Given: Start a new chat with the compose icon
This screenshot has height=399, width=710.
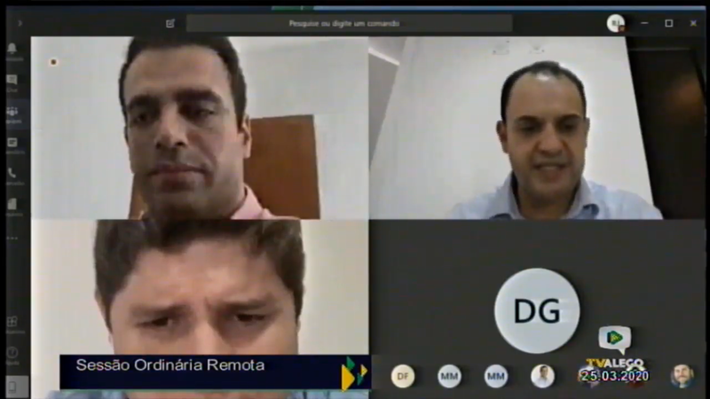Looking at the screenshot, I should click(x=170, y=23).
